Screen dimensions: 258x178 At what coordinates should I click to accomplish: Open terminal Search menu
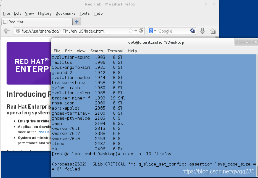[x=96, y=51]
